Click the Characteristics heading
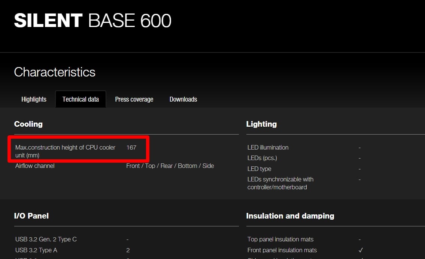Image resolution: width=425 pixels, height=259 pixels. pyautogui.click(x=55, y=72)
